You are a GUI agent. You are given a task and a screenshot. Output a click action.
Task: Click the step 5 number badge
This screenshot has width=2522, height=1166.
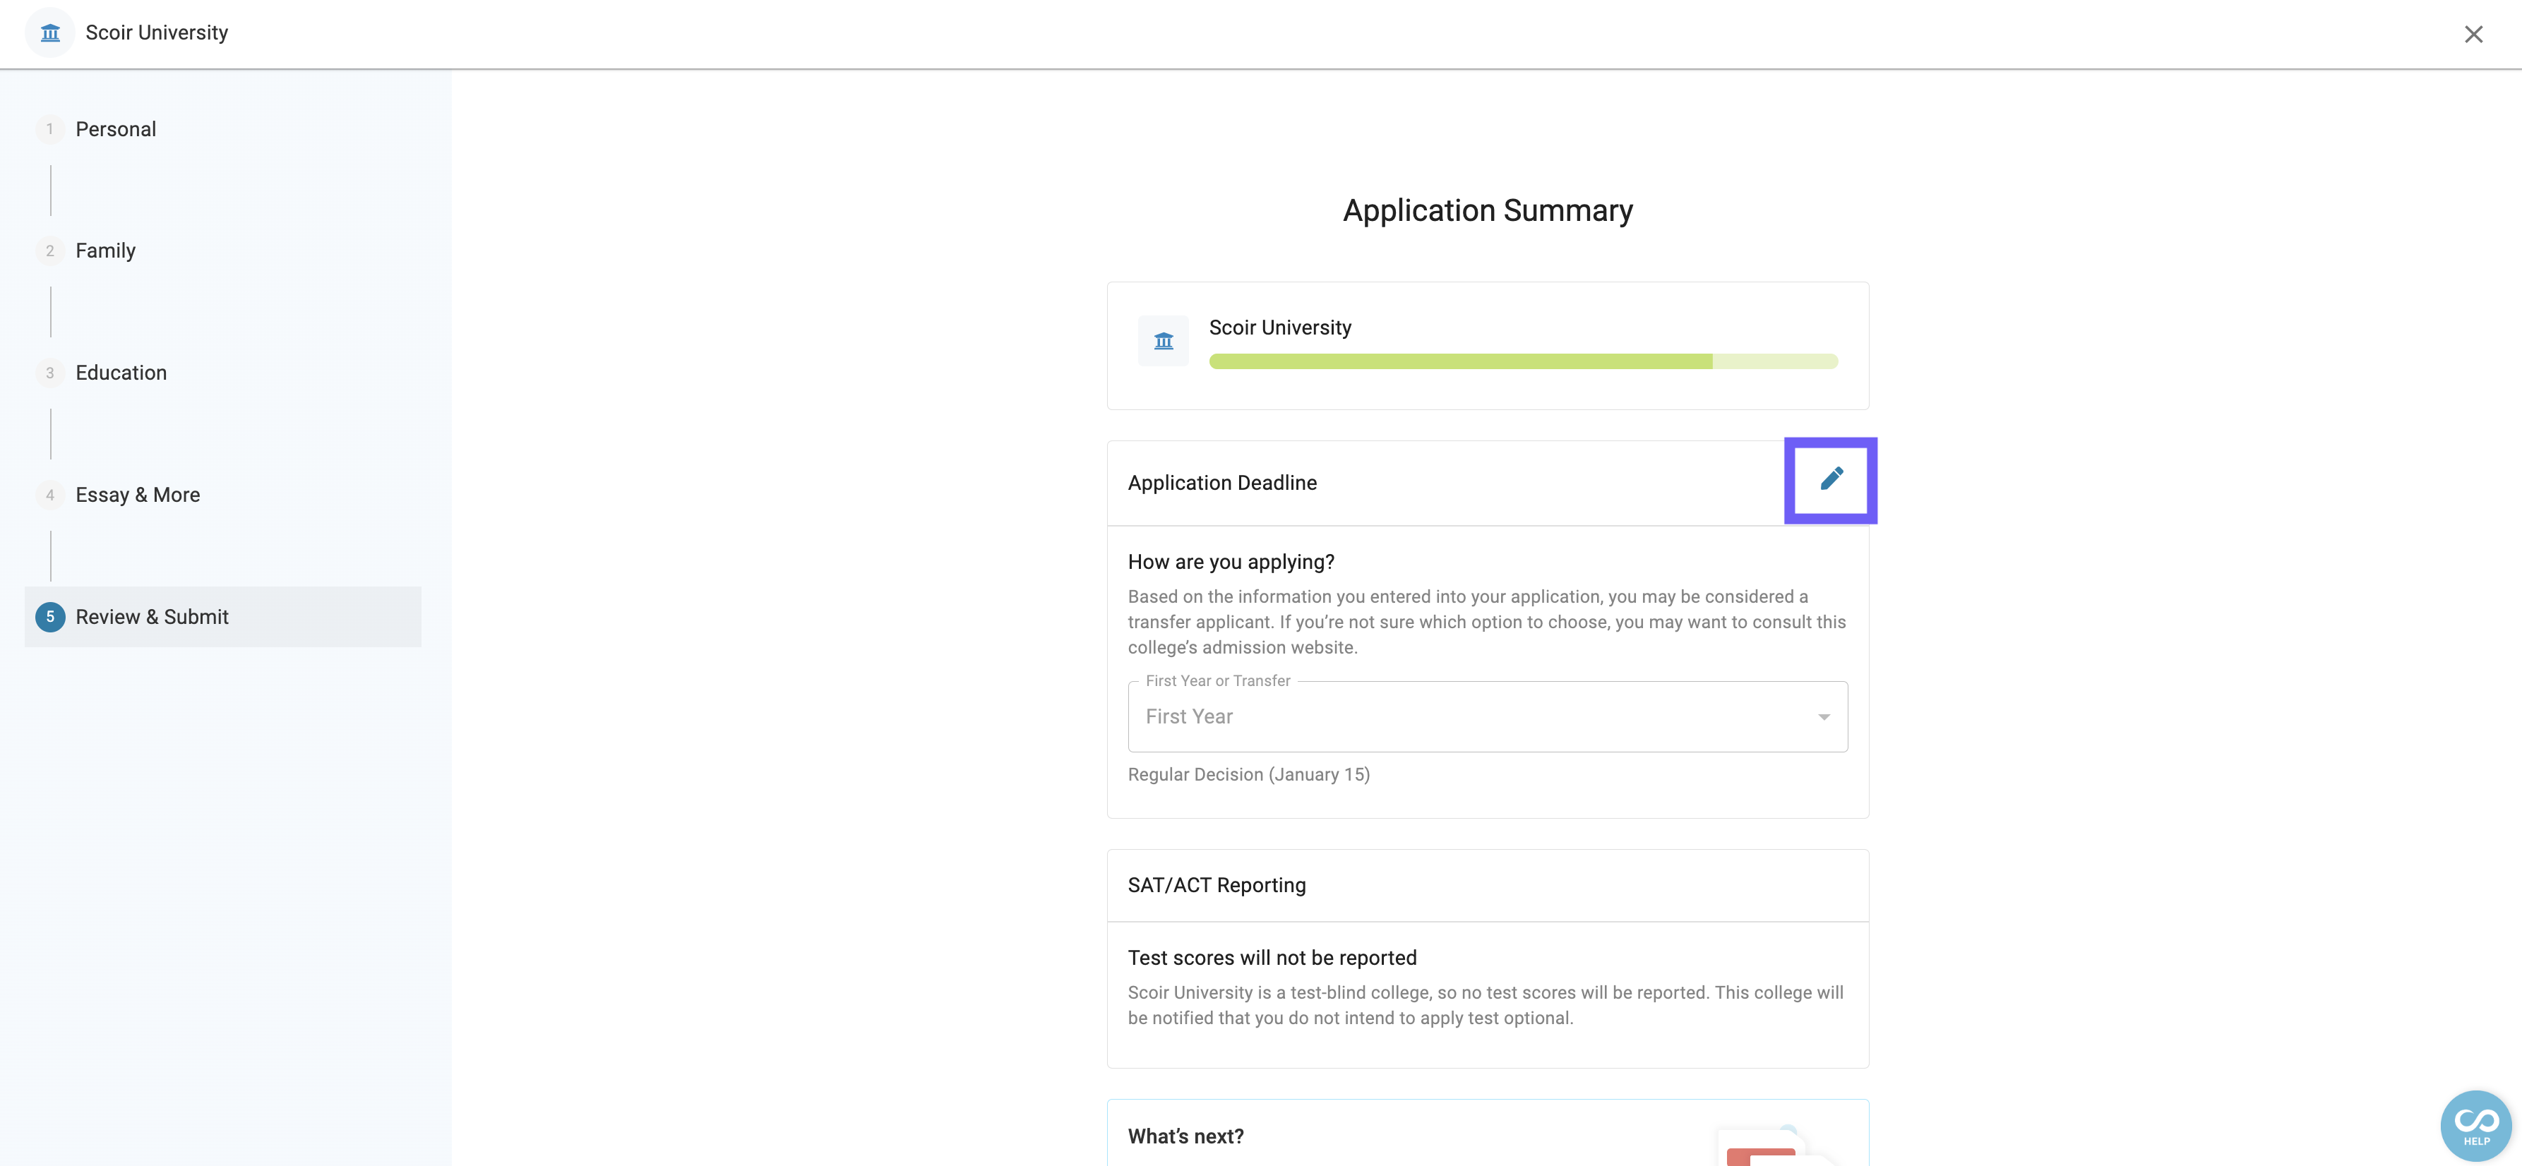50,617
